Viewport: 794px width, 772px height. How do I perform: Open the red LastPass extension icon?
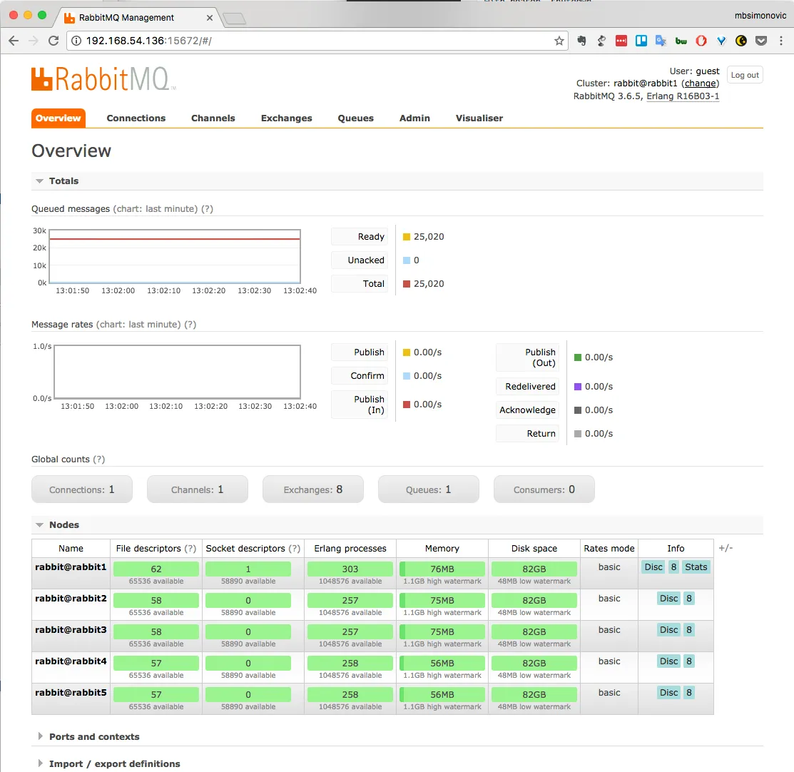(x=621, y=41)
